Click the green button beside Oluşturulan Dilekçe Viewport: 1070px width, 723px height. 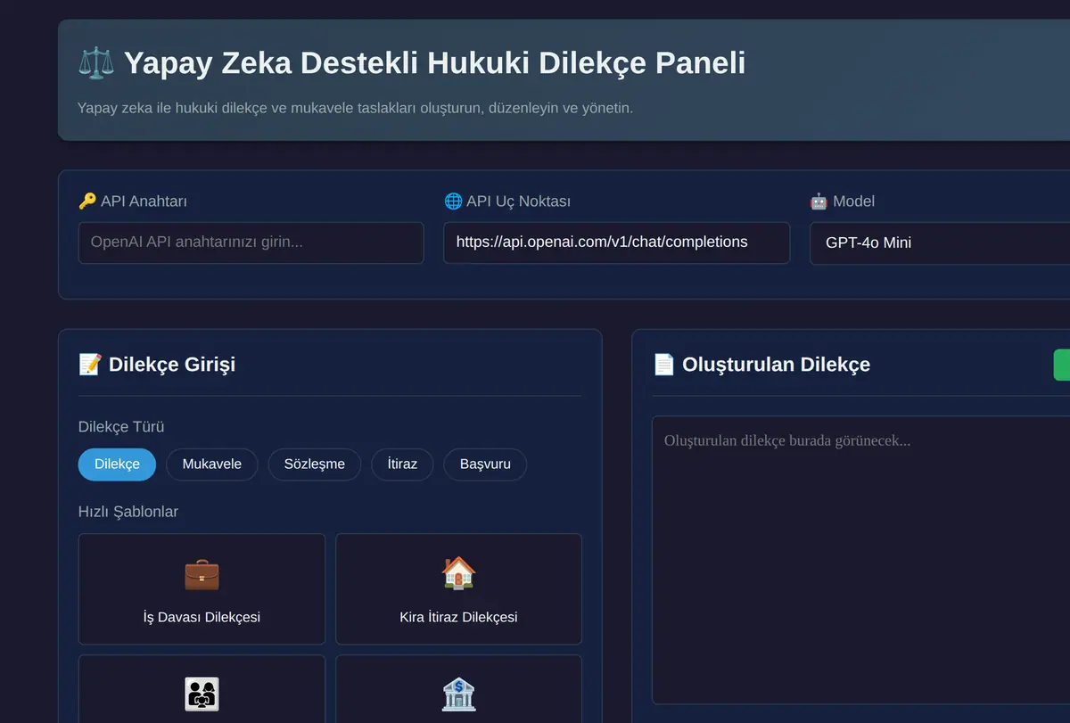[1062, 365]
